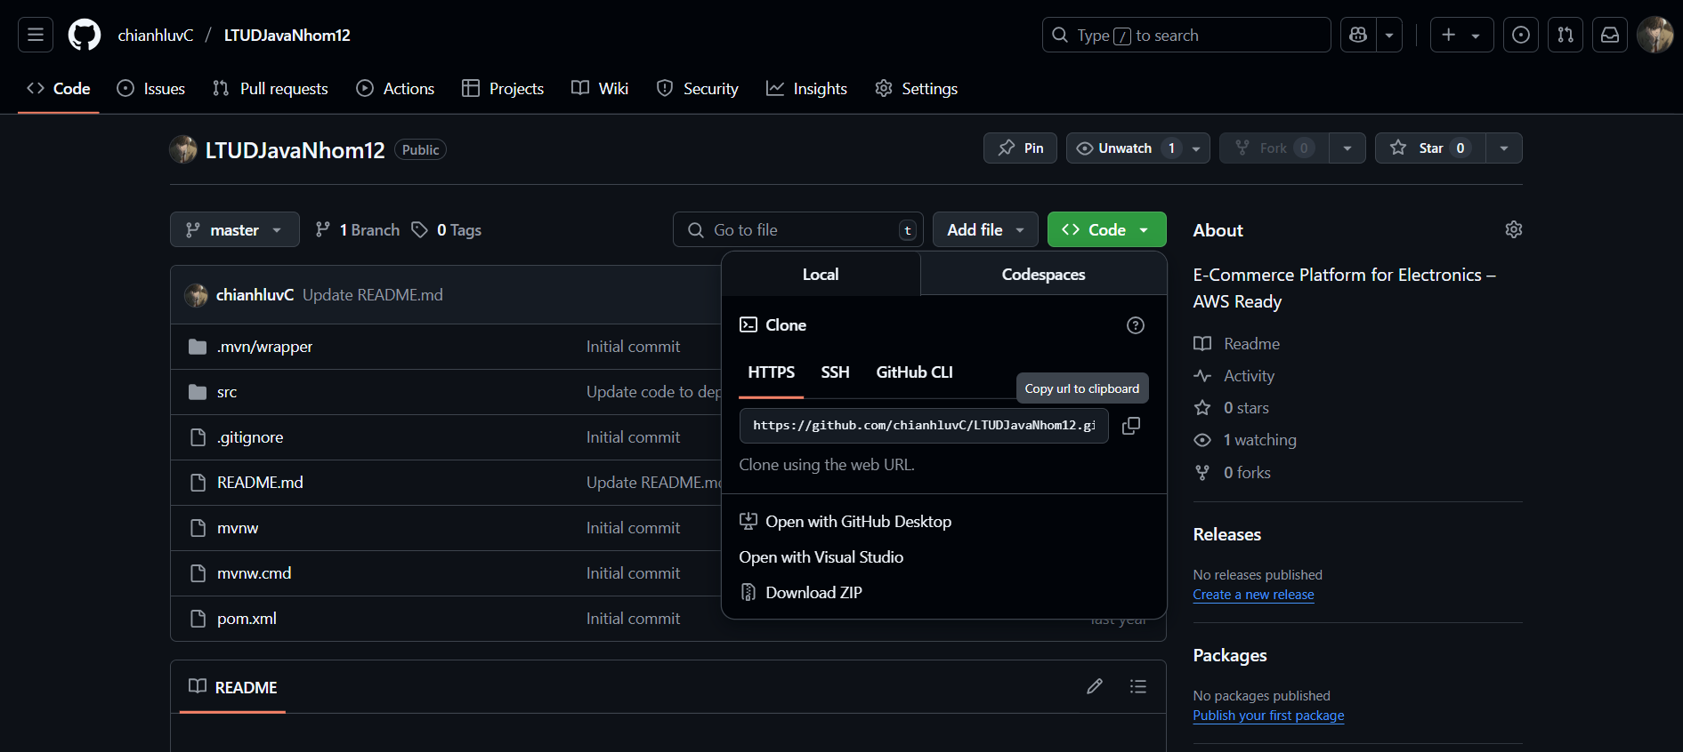
Task: Expand the Copilot dropdown arrow
Action: (1389, 35)
